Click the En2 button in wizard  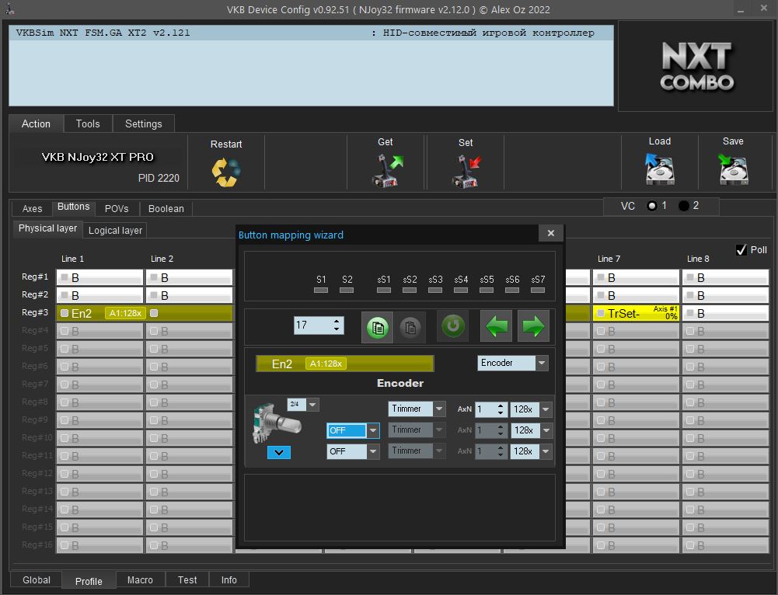click(x=345, y=364)
